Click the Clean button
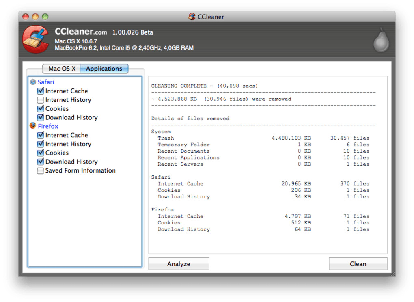The width and height of the screenshot is (414, 302). coord(358,264)
